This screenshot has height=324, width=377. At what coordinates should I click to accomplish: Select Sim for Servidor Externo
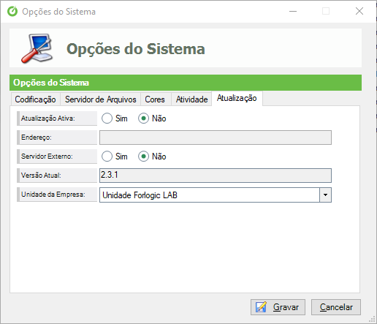[x=107, y=157]
